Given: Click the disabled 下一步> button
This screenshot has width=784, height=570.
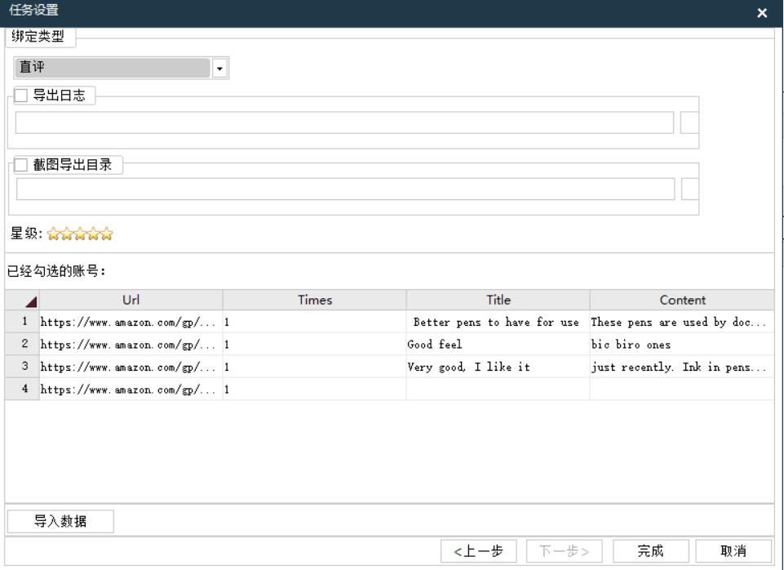Looking at the screenshot, I should pos(564,551).
